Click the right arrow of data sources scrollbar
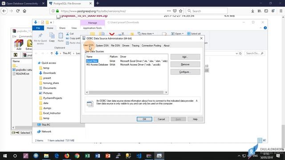The image size is (285, 160). click(x=166, y=92)
